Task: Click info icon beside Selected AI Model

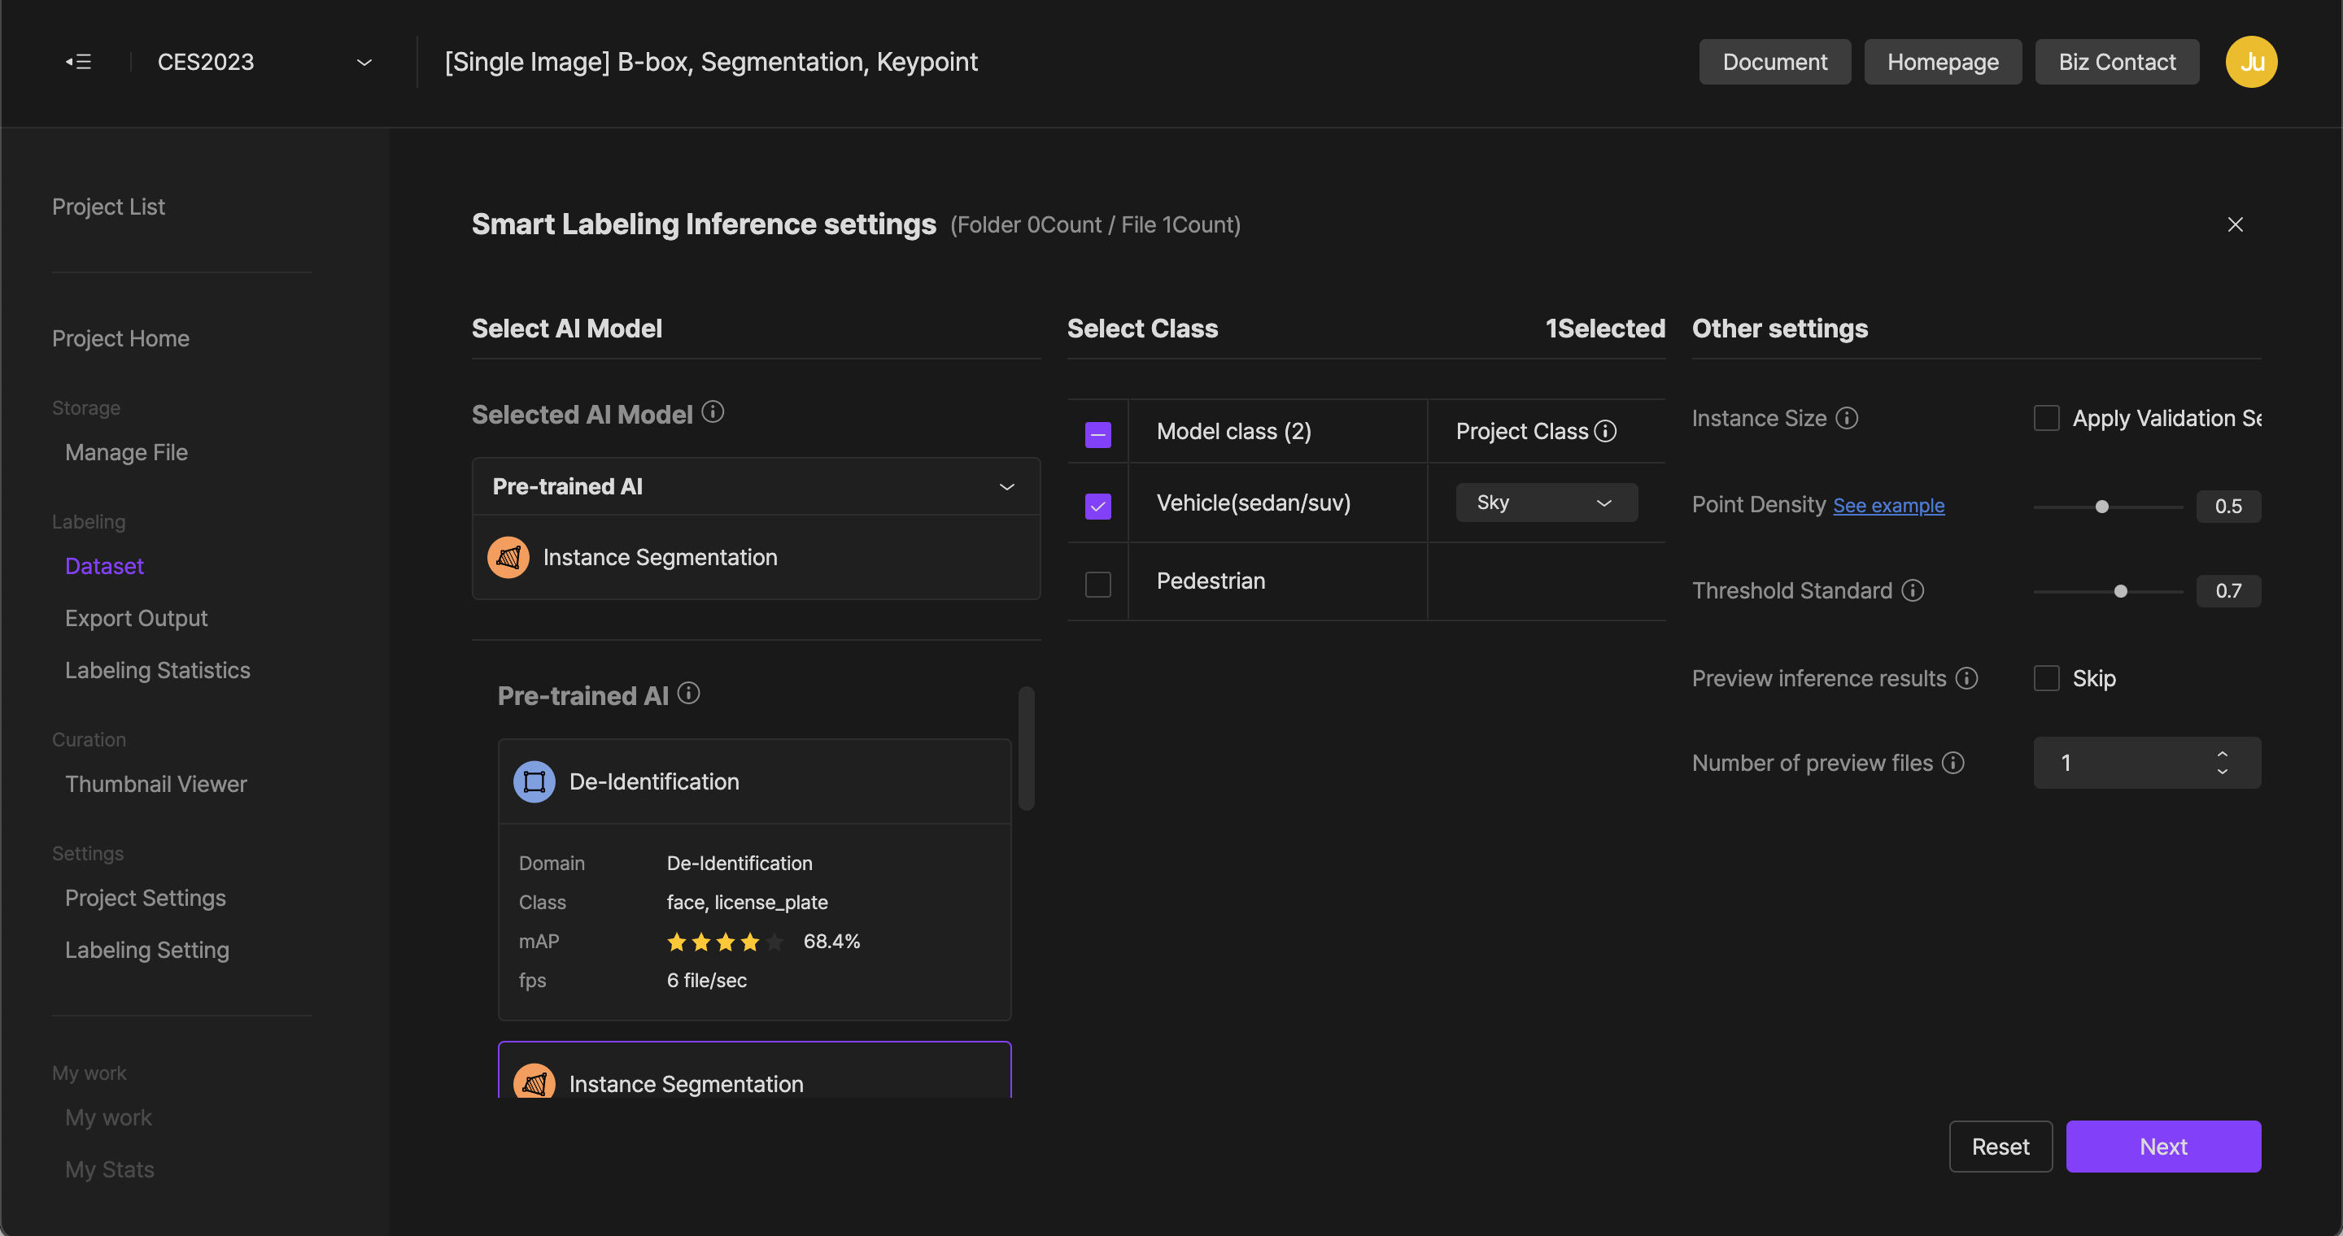Action: point(713,411)
